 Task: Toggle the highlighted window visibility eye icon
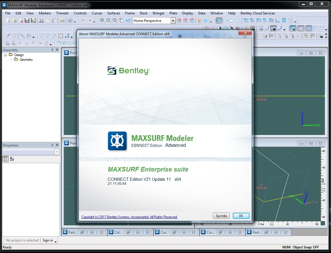click(292, 28)
